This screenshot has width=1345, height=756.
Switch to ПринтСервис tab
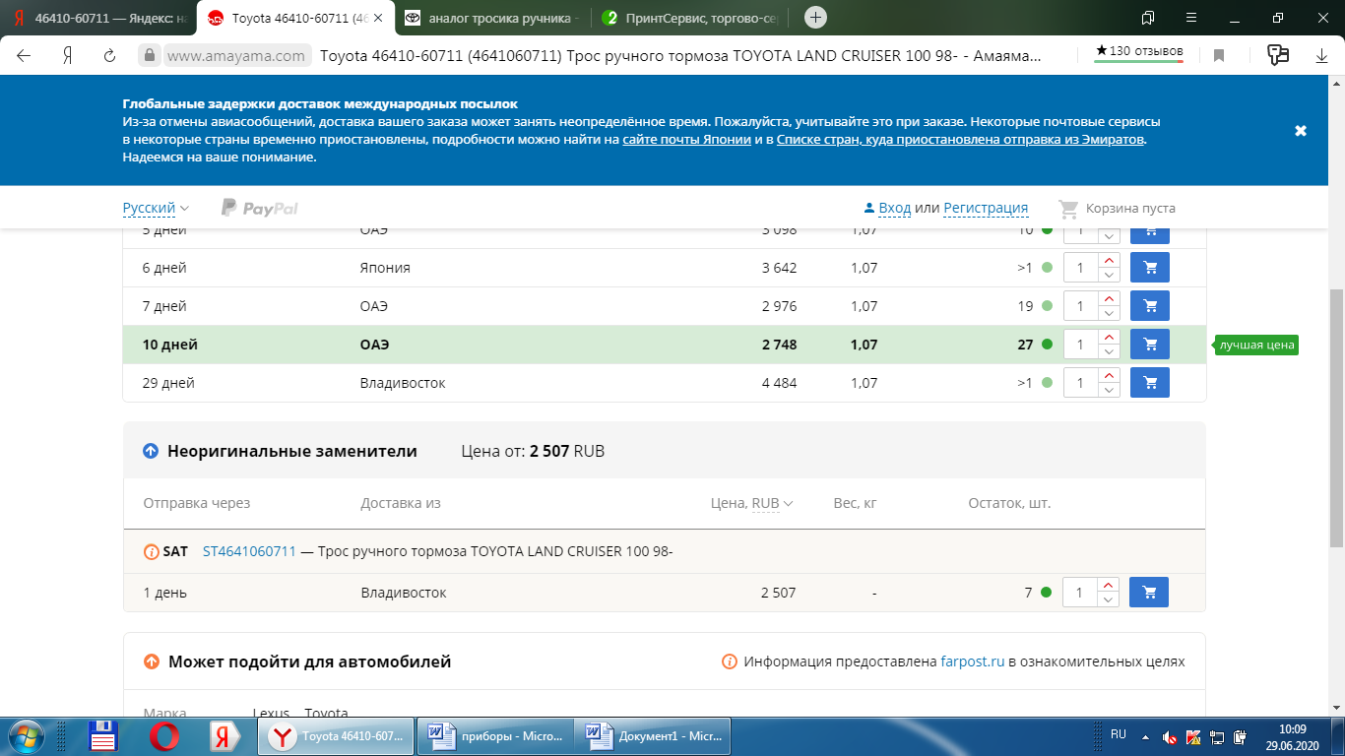[x=693, y=18]
